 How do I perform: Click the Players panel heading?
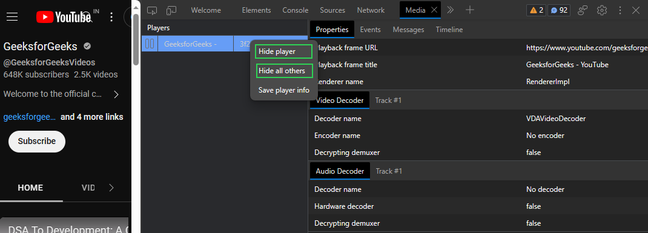pos(158,28)
